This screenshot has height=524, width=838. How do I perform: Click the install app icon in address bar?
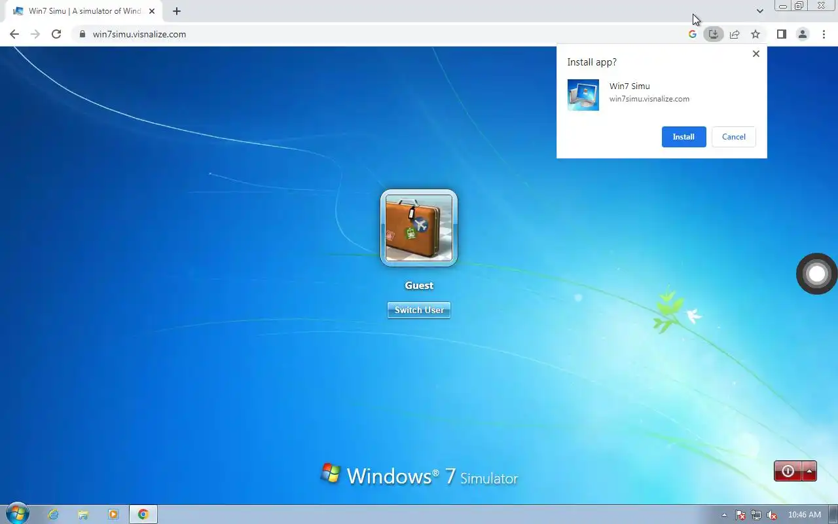click(714, 34)
